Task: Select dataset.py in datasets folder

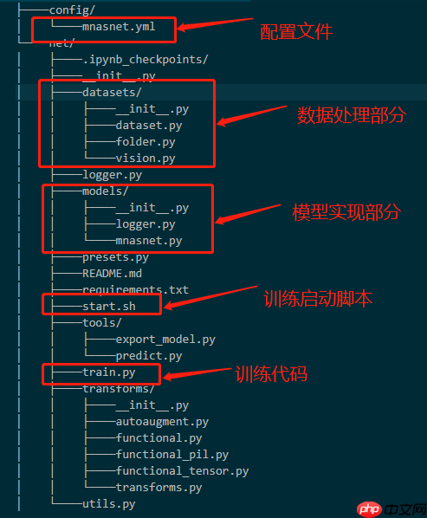Action: 149,126
